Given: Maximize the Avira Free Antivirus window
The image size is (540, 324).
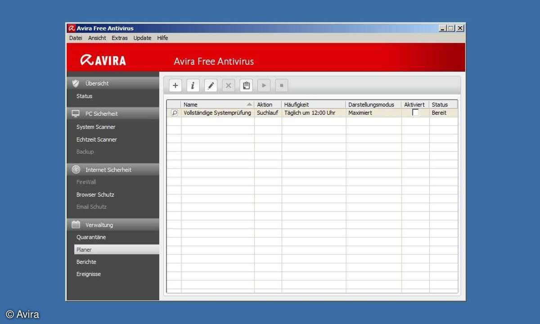Looking at the screenshot, I should (451, 28).
